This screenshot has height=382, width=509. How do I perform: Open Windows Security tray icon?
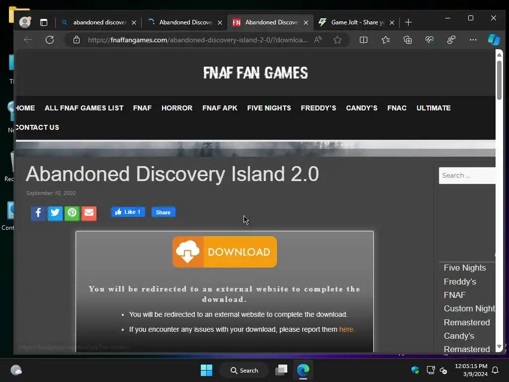tap(415, 370)
